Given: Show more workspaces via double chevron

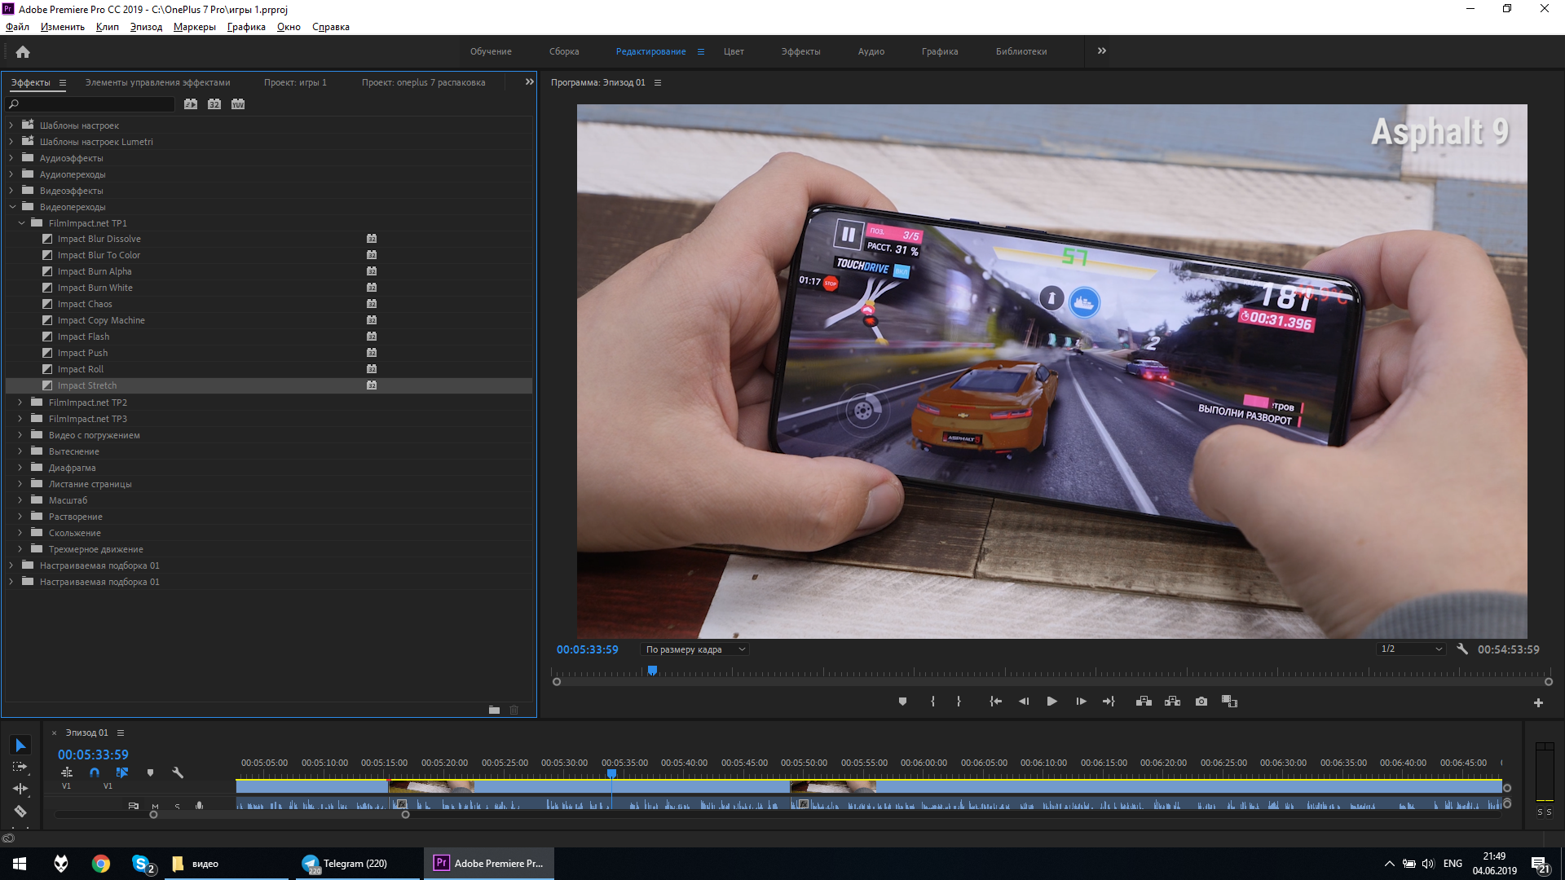Looking at the screenshot, I should click(1102, 51).
